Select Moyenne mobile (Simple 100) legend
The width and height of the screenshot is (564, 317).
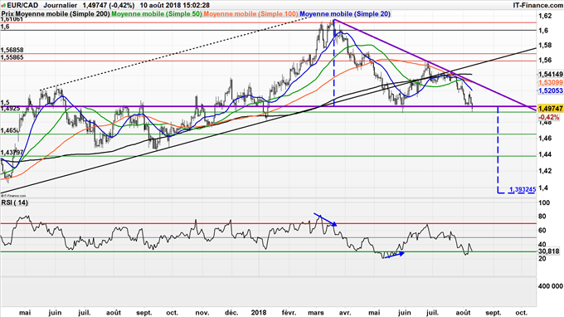[250, 13]
